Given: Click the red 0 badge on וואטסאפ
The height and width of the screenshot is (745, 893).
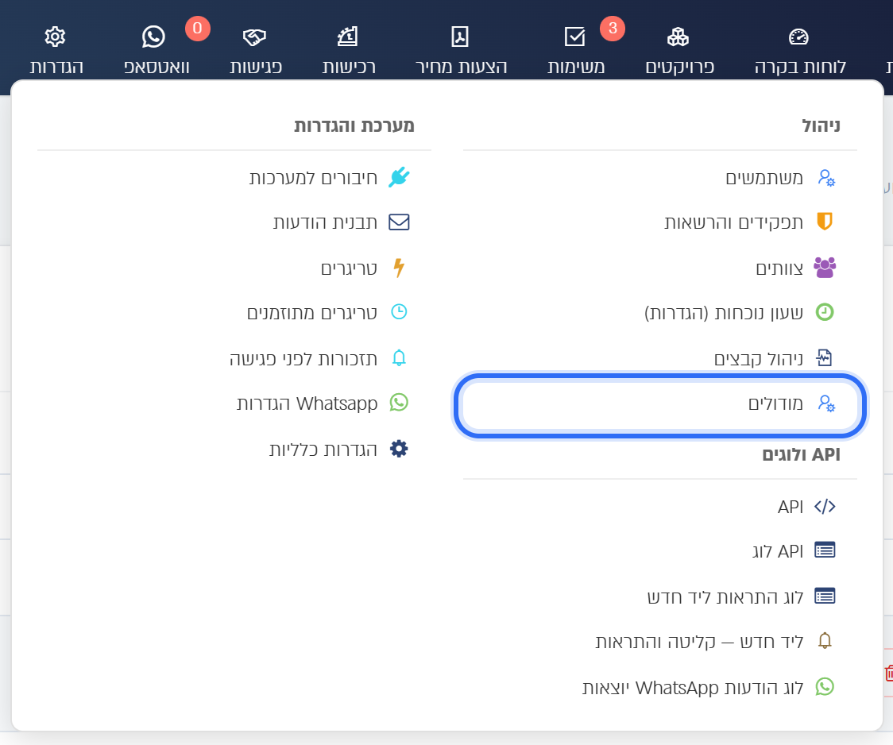Looking at the screenshot, I should click(198, 28).
